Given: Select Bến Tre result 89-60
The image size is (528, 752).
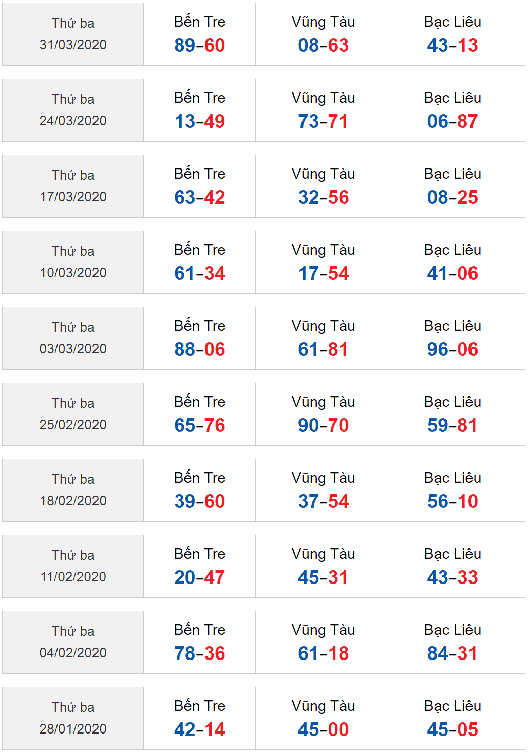Looking at the screenshot, I should click(x=200, y=45).
